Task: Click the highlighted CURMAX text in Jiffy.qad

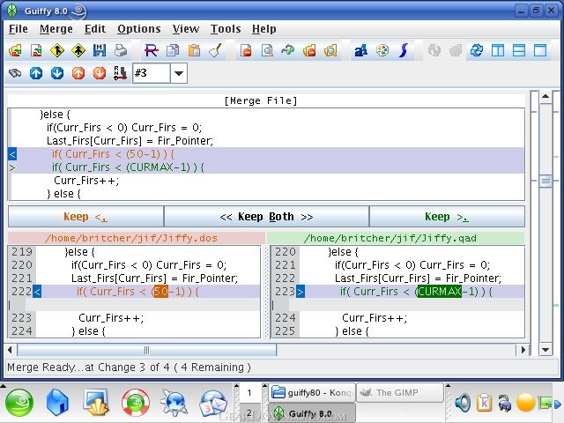Action: (x=439, y=292)
